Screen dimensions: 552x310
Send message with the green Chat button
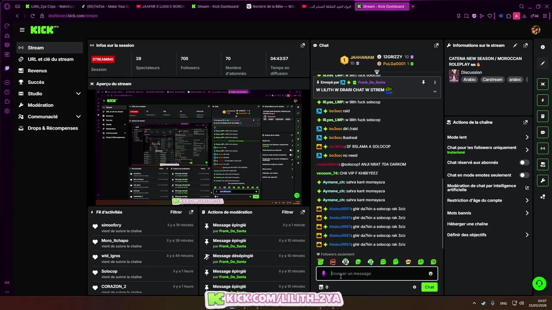[x=430, y=287]
